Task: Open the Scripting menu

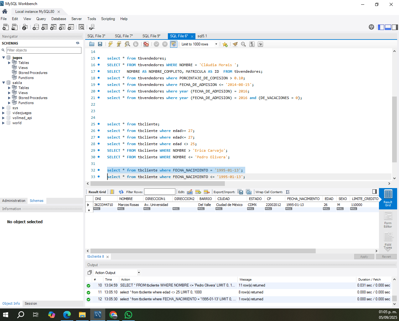Action: click(108, 19)
